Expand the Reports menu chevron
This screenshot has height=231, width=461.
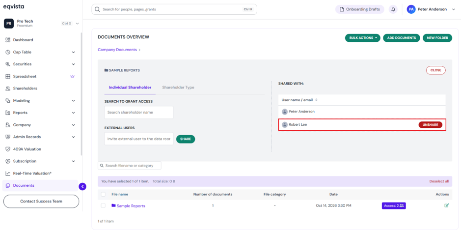click(x=74, y=113)
